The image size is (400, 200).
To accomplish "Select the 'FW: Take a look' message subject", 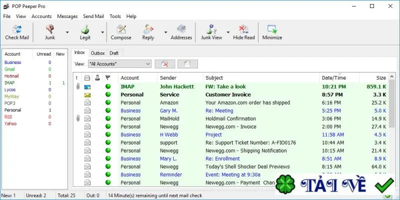I will [x=226, y=86].
